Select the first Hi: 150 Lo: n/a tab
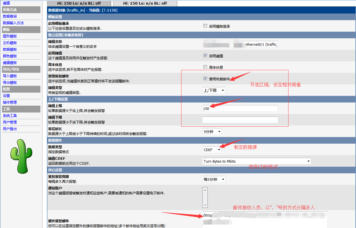 [79, 3]
